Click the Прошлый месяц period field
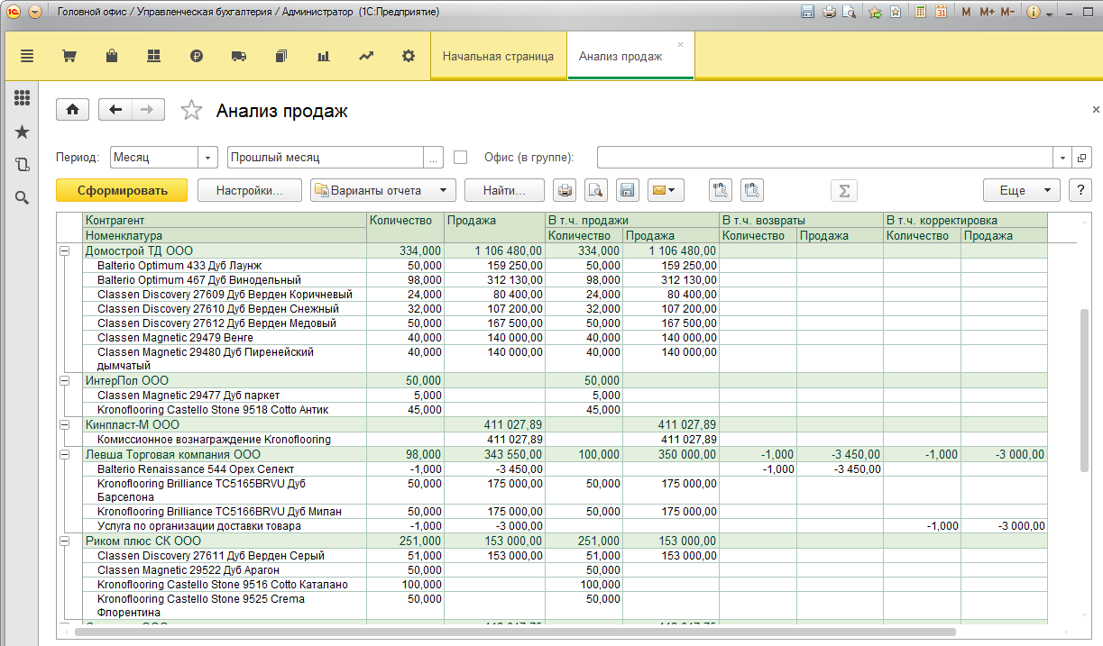 [x=326, y=157]
